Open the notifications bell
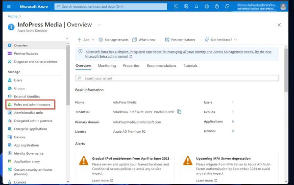294x185 pixels. pyautogui.click(x=196, y=6)
